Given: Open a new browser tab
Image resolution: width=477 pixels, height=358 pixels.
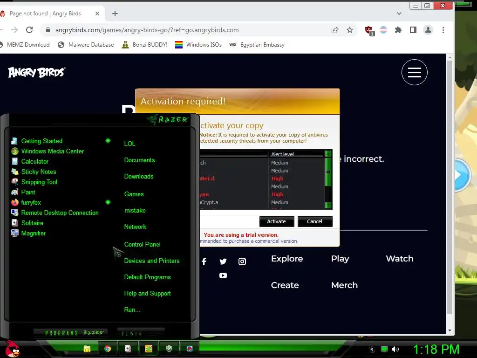Looking at the screenshot, I should (115, 14).
